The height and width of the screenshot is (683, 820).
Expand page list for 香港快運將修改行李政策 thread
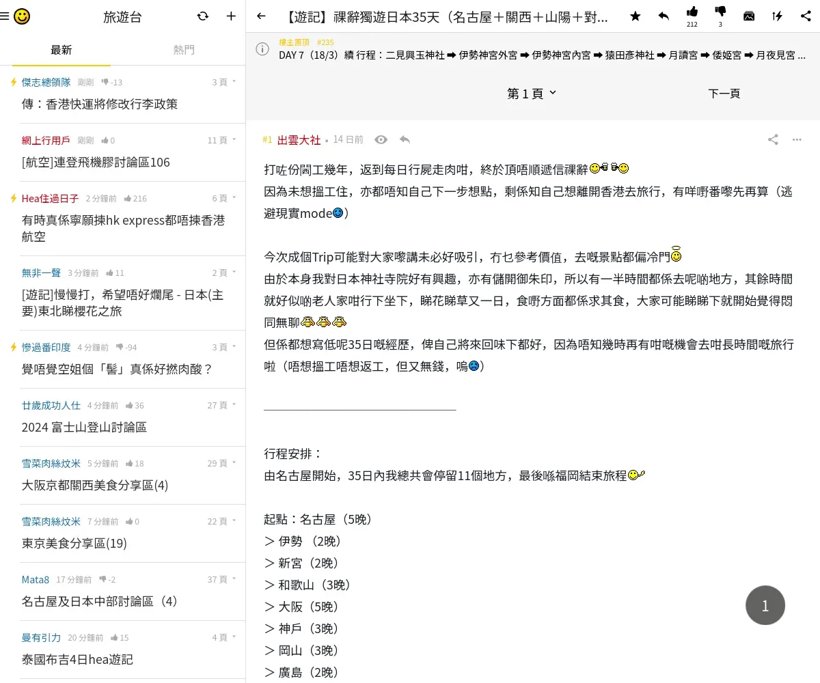tap(224, 82)
